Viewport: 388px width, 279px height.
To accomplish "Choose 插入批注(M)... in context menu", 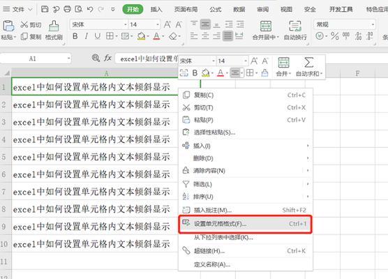I will tap(246, 210).
